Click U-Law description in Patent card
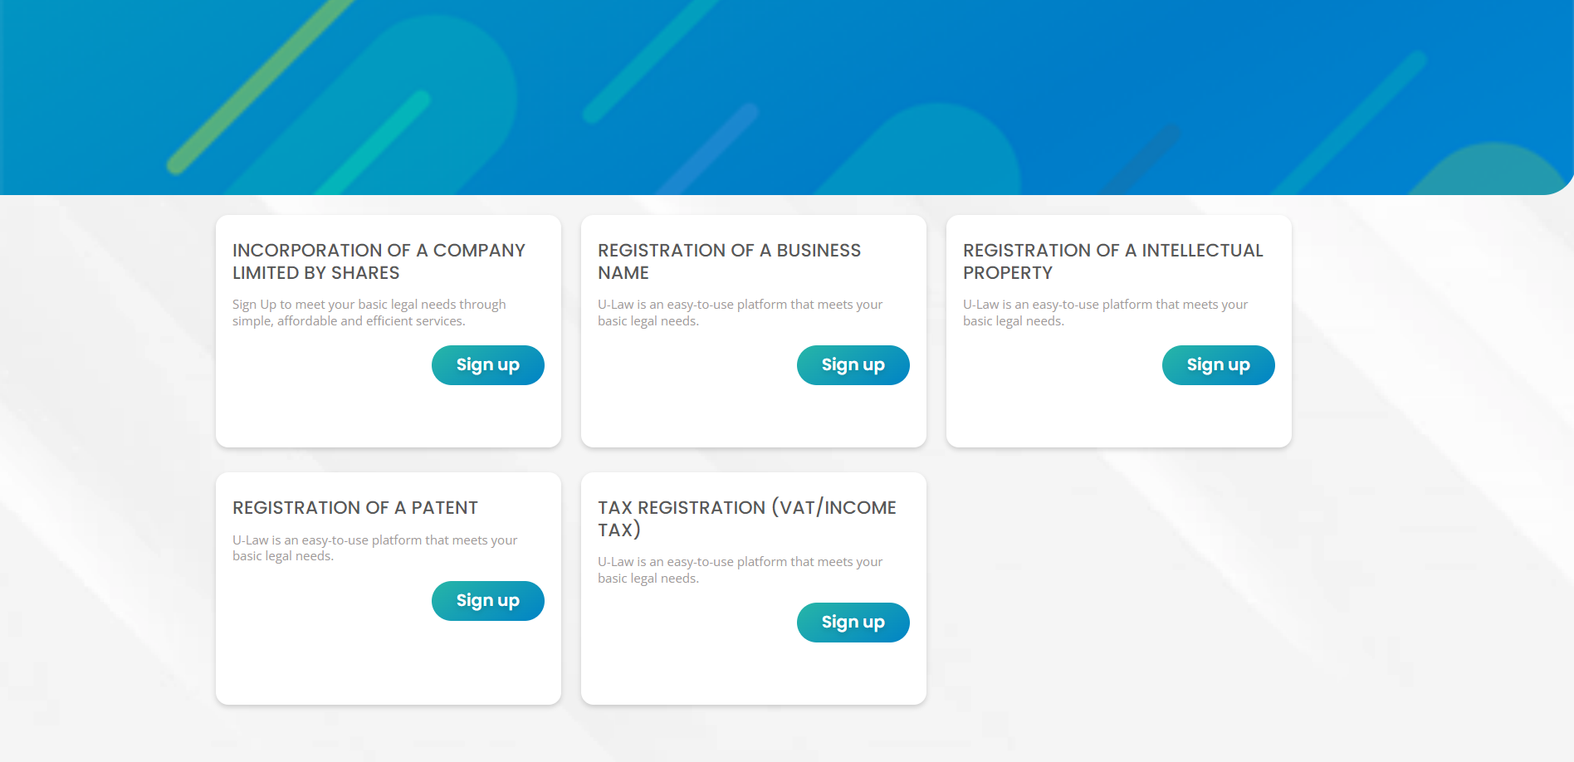Screen dimensions: 1574x762 pyautogui.click(x=374, y=548)
